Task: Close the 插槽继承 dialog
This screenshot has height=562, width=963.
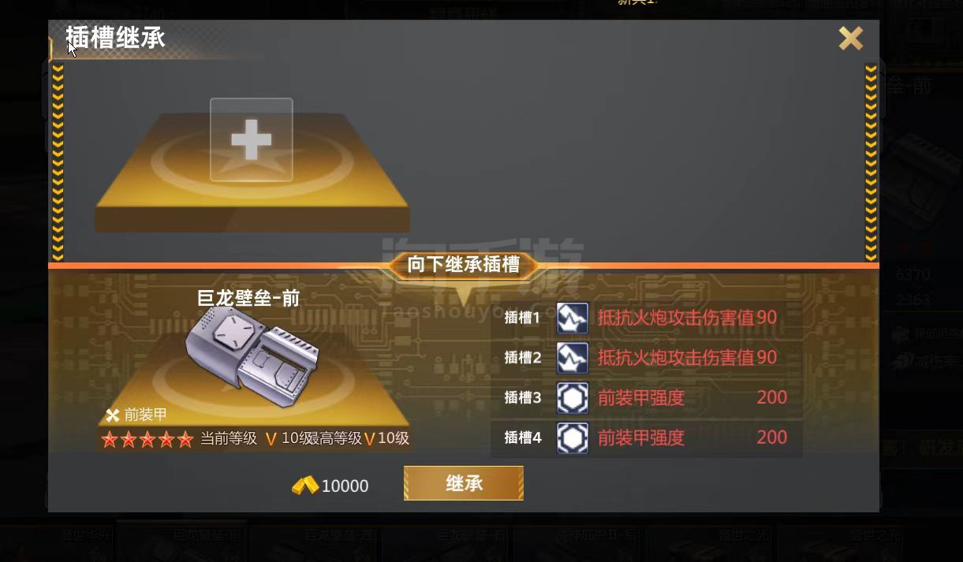Action: coord(851,38)
